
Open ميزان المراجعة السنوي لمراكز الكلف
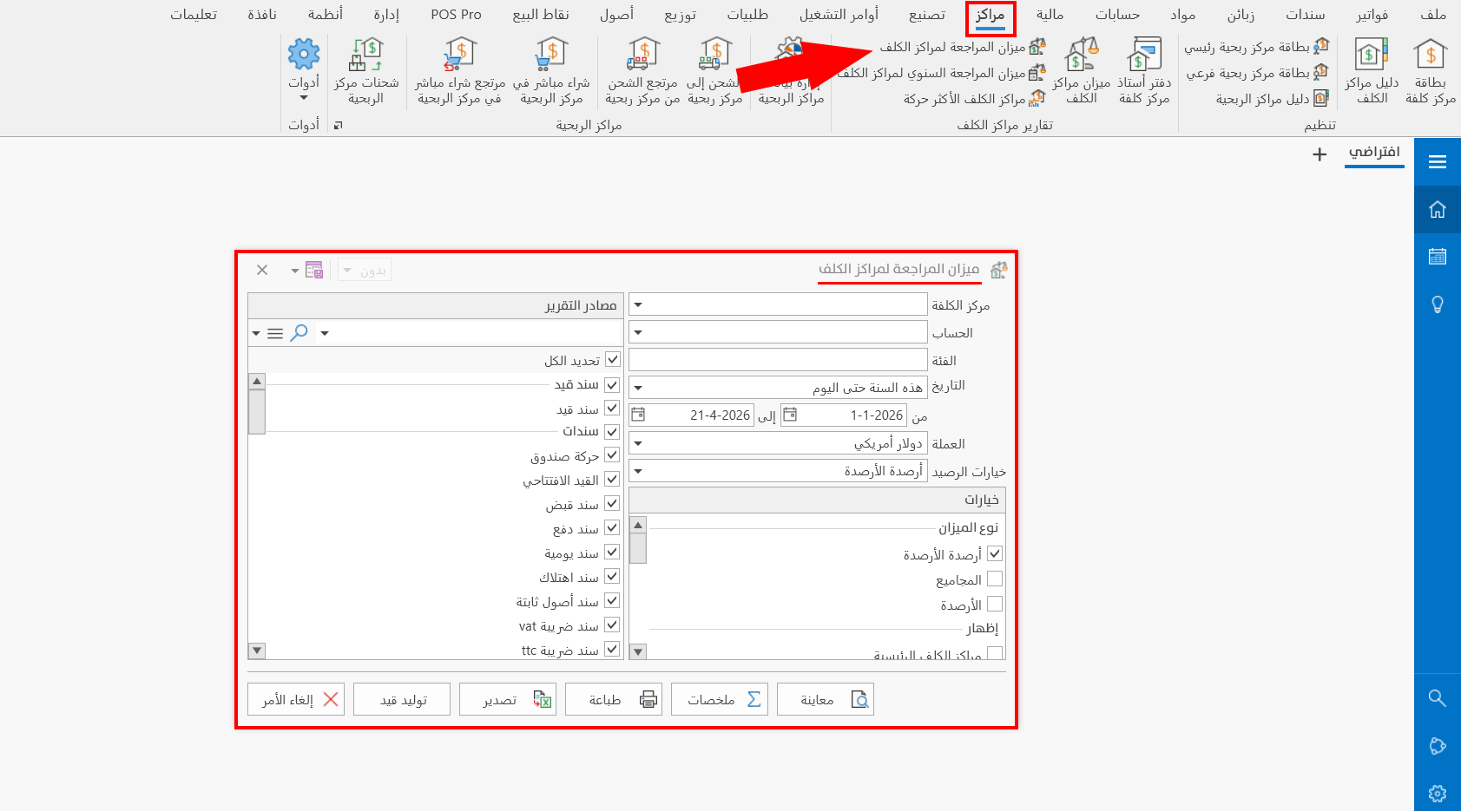pyautogui.click(x=941, y=73)
